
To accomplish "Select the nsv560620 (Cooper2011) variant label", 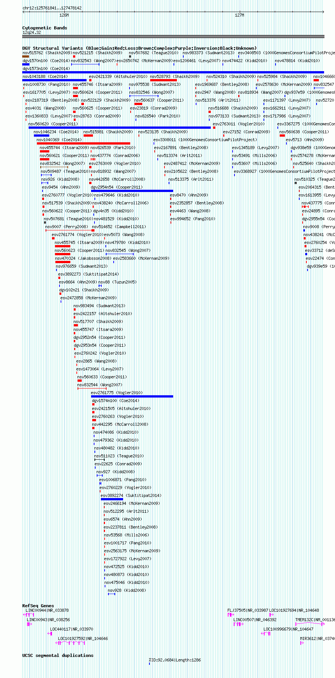I will click(x=53, y=124).
